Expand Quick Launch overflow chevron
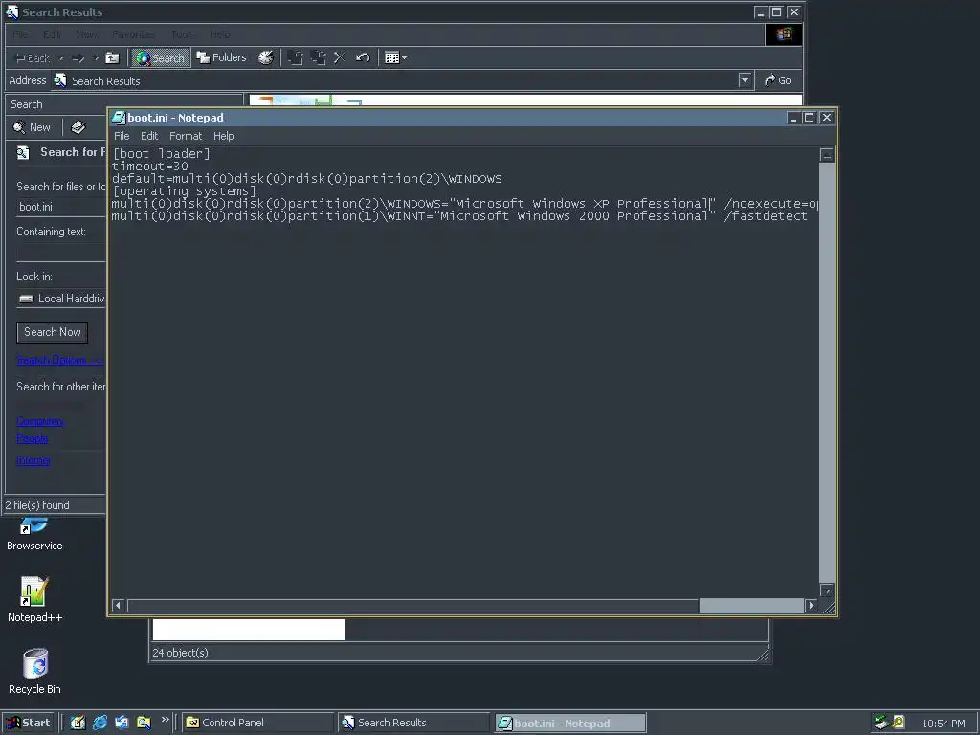 [165, 720]
